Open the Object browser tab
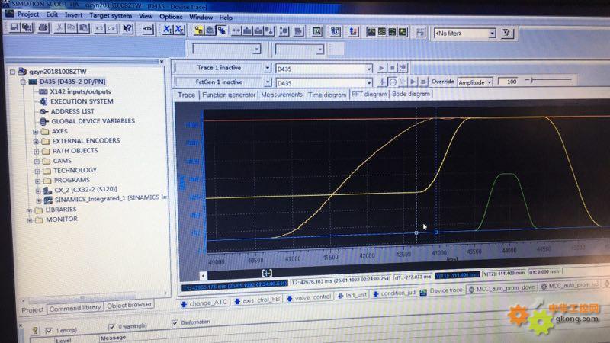This screenshot has height=343, width=610. point(129,306)
